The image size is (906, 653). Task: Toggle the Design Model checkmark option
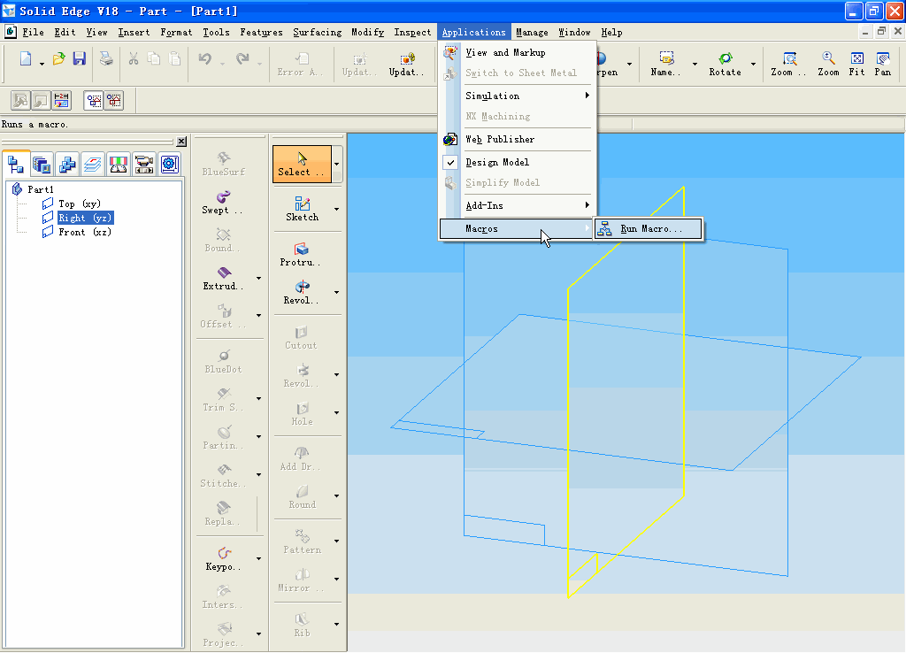(x=517, y=163)
